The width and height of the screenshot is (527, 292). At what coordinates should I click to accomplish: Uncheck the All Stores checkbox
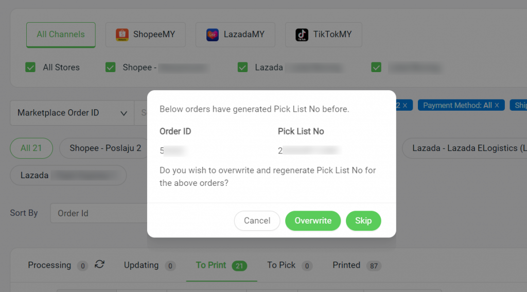pyautogui.click(x=30, y=67)
